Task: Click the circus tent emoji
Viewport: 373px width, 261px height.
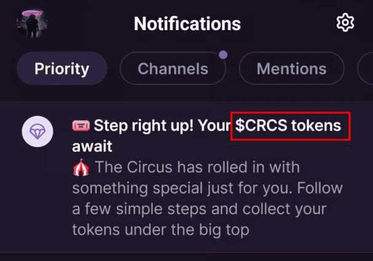Action: point(79,167)
